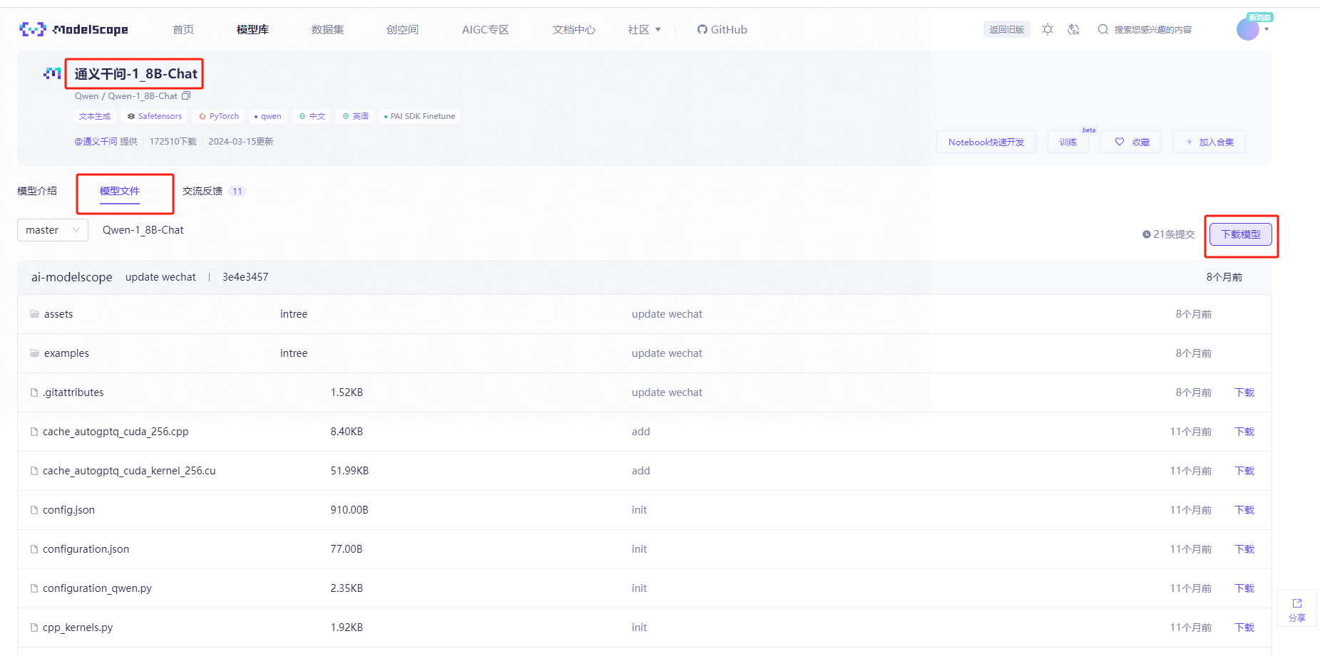
Task: Open 创空间 in the navbar
Action: click(402, 29)
